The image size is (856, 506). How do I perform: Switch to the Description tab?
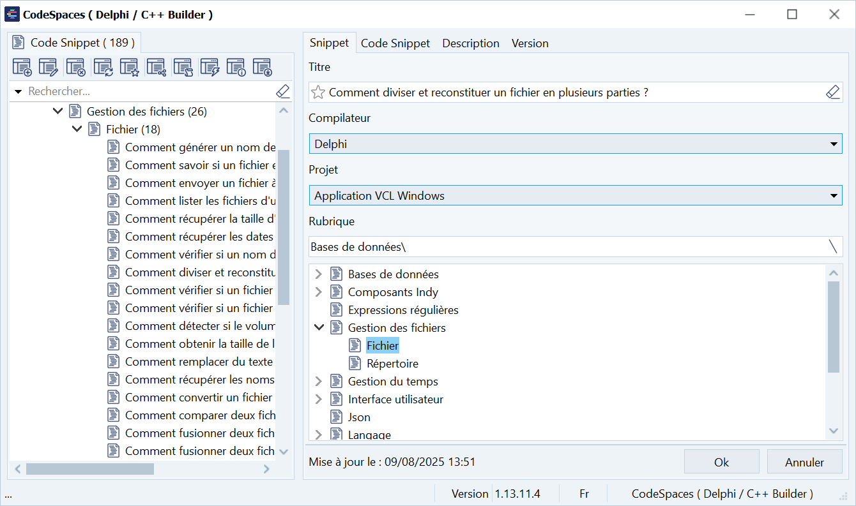[471, 43]
